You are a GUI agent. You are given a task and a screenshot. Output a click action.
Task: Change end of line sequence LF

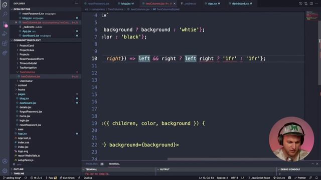(243, 178)
